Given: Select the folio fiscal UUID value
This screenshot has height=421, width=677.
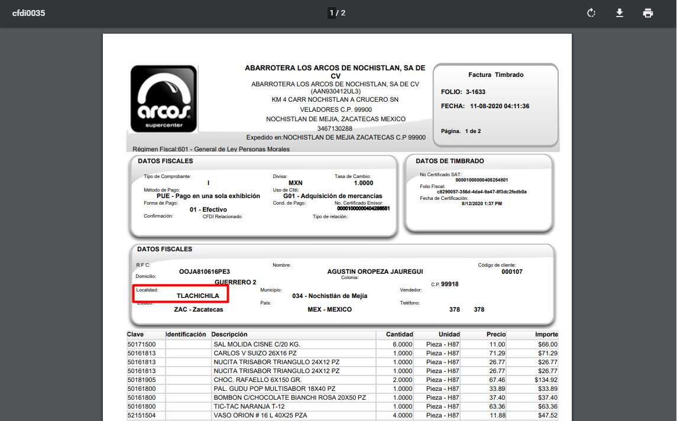Looking at the screenshot, I should (481, 192).
